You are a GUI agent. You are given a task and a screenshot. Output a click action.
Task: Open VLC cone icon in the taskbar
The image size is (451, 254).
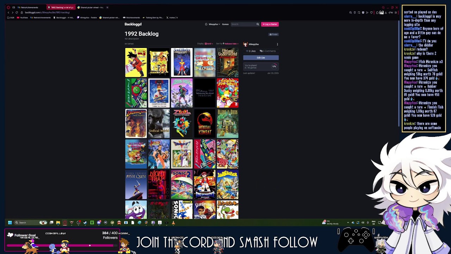coord(173,223)
